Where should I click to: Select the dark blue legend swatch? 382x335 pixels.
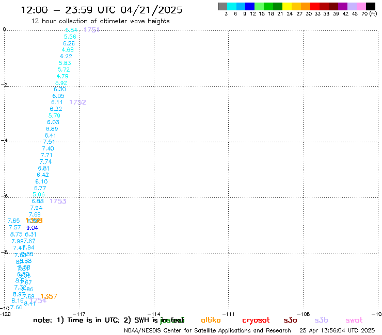250,7
